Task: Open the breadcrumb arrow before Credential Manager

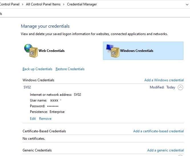Action: coord(63,4)
